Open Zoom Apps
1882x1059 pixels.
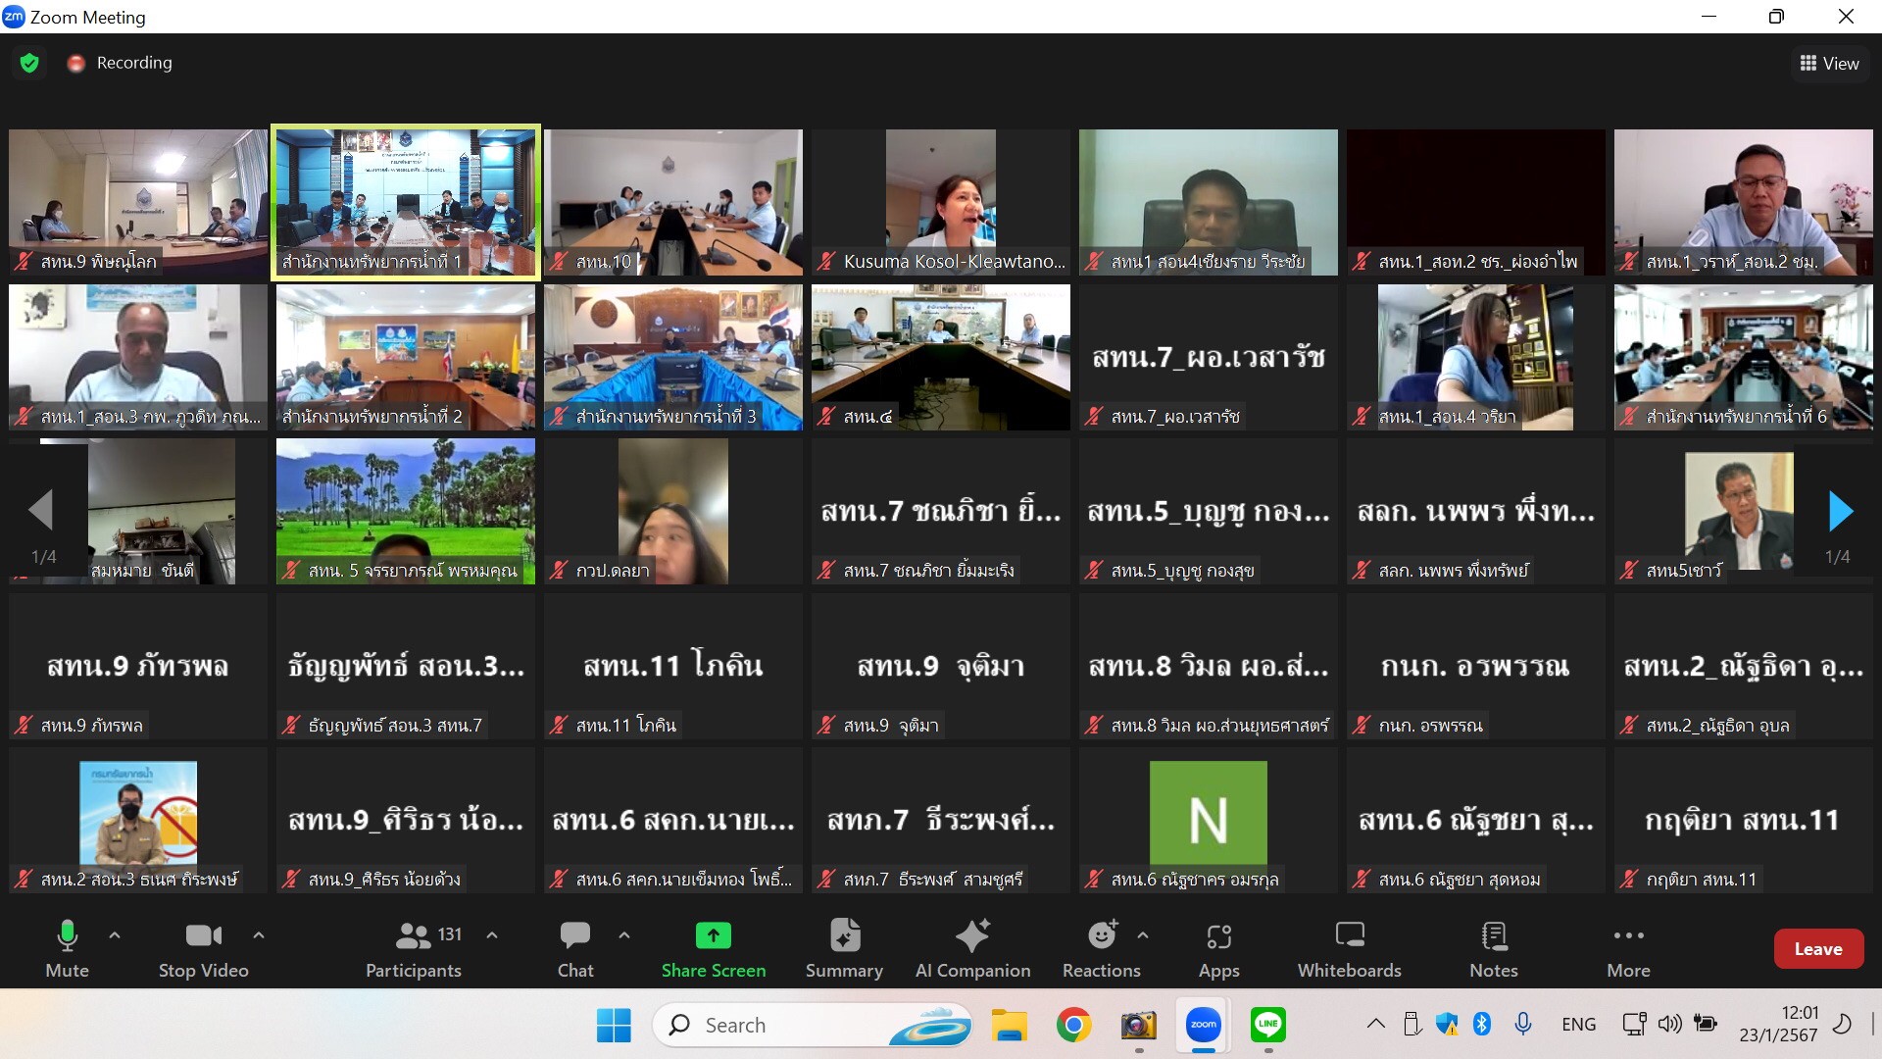1219,948
